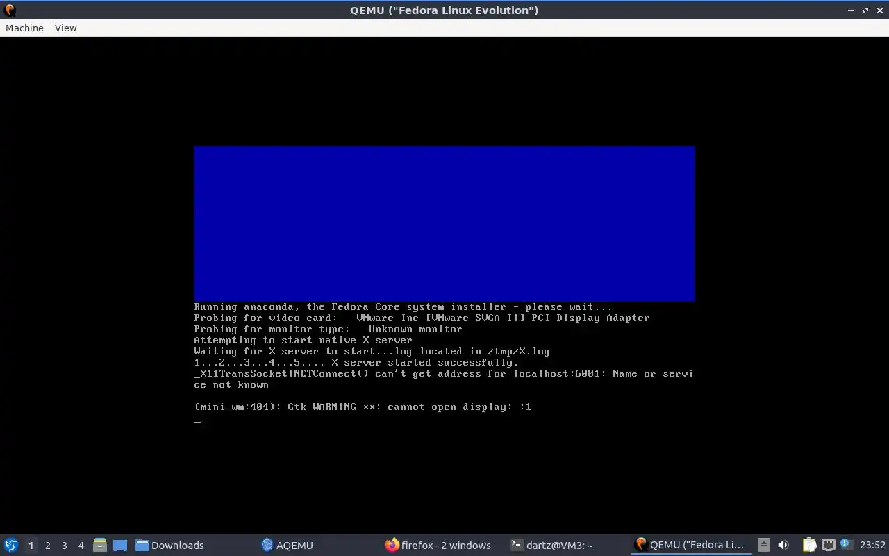Click the QEMU icon in the title bar
Image resolution: width=889 pixels, height=556 pixels.
10,10
